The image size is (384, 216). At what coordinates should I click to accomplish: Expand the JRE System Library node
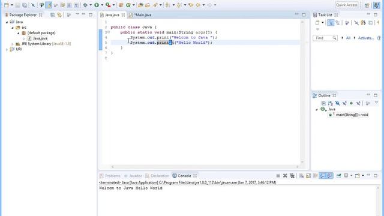tap(12, 44)
